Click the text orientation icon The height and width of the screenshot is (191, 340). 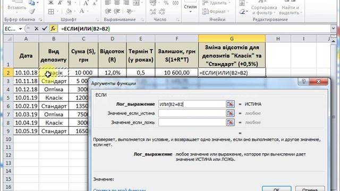[x=129, y=11]
